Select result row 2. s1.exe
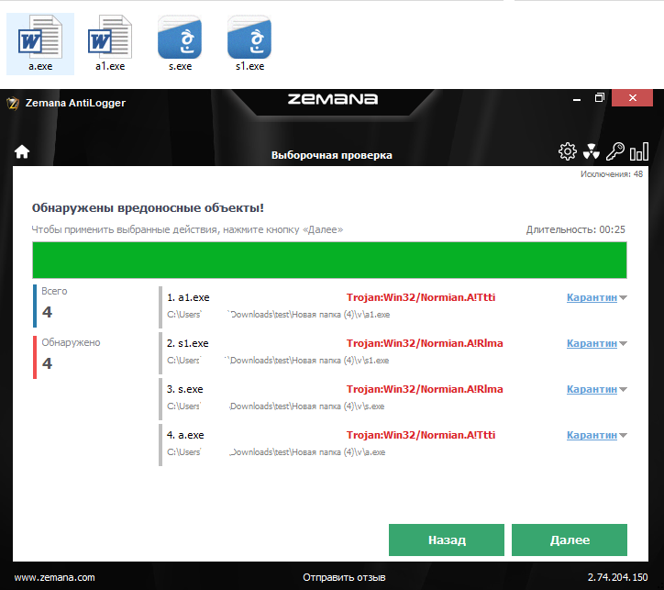Screen dimensions: 664x590 (x=393, y=352)
